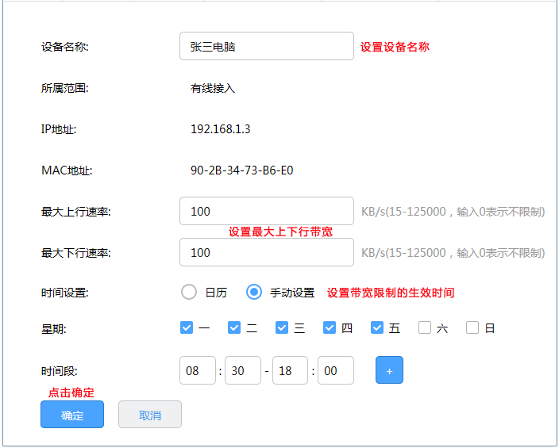
Task: Click the start hour field showing 08
Action: 198,371
